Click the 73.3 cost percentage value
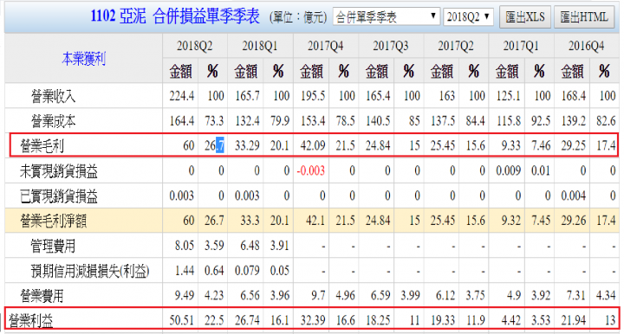Screen dimensions: 624x334 214,121
